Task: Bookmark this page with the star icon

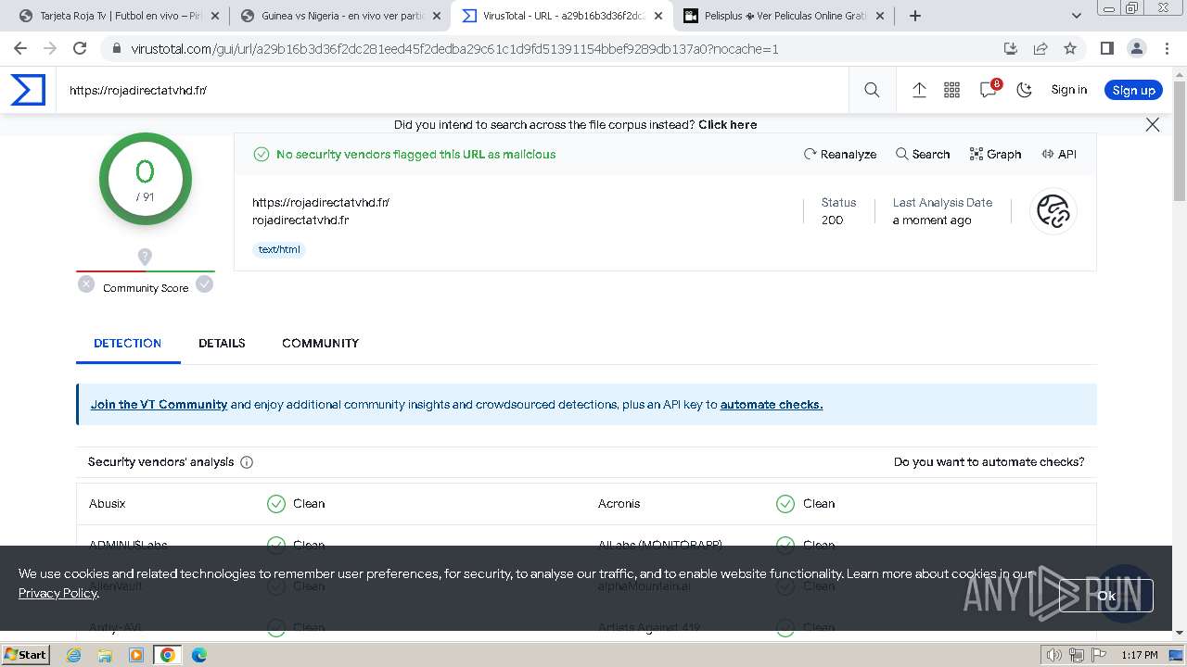Action: tap(1070, 49)
